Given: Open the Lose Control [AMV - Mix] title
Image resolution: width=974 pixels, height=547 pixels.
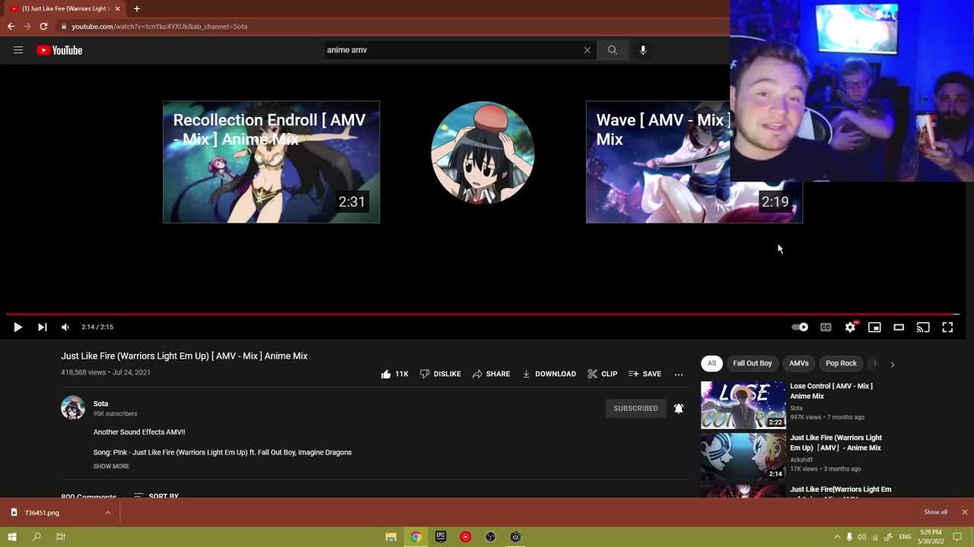Looking at the screenshot, I should [831, 390].
